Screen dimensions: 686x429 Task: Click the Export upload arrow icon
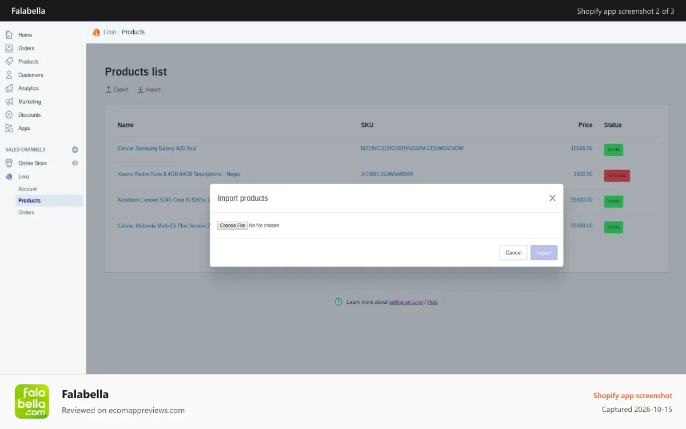[x=109, y=89]
